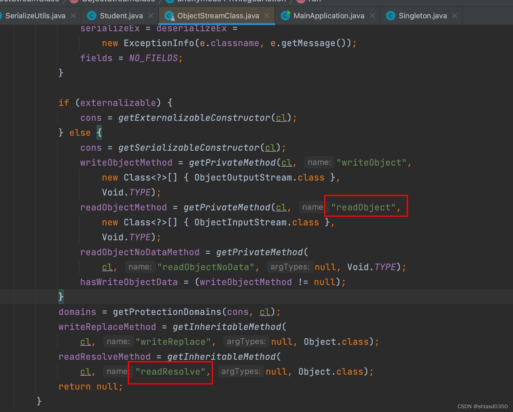Screen dimensions: 513x412
Task: Click the "writeReplace" string literal
Action: [173, 342]
